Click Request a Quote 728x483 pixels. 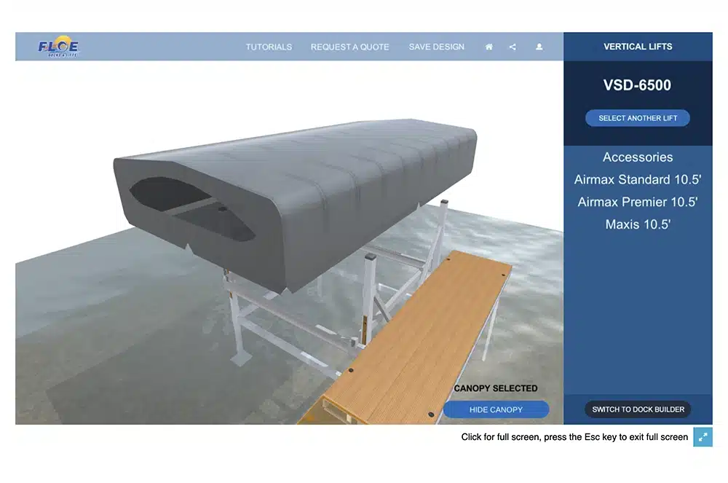(350, 47)
